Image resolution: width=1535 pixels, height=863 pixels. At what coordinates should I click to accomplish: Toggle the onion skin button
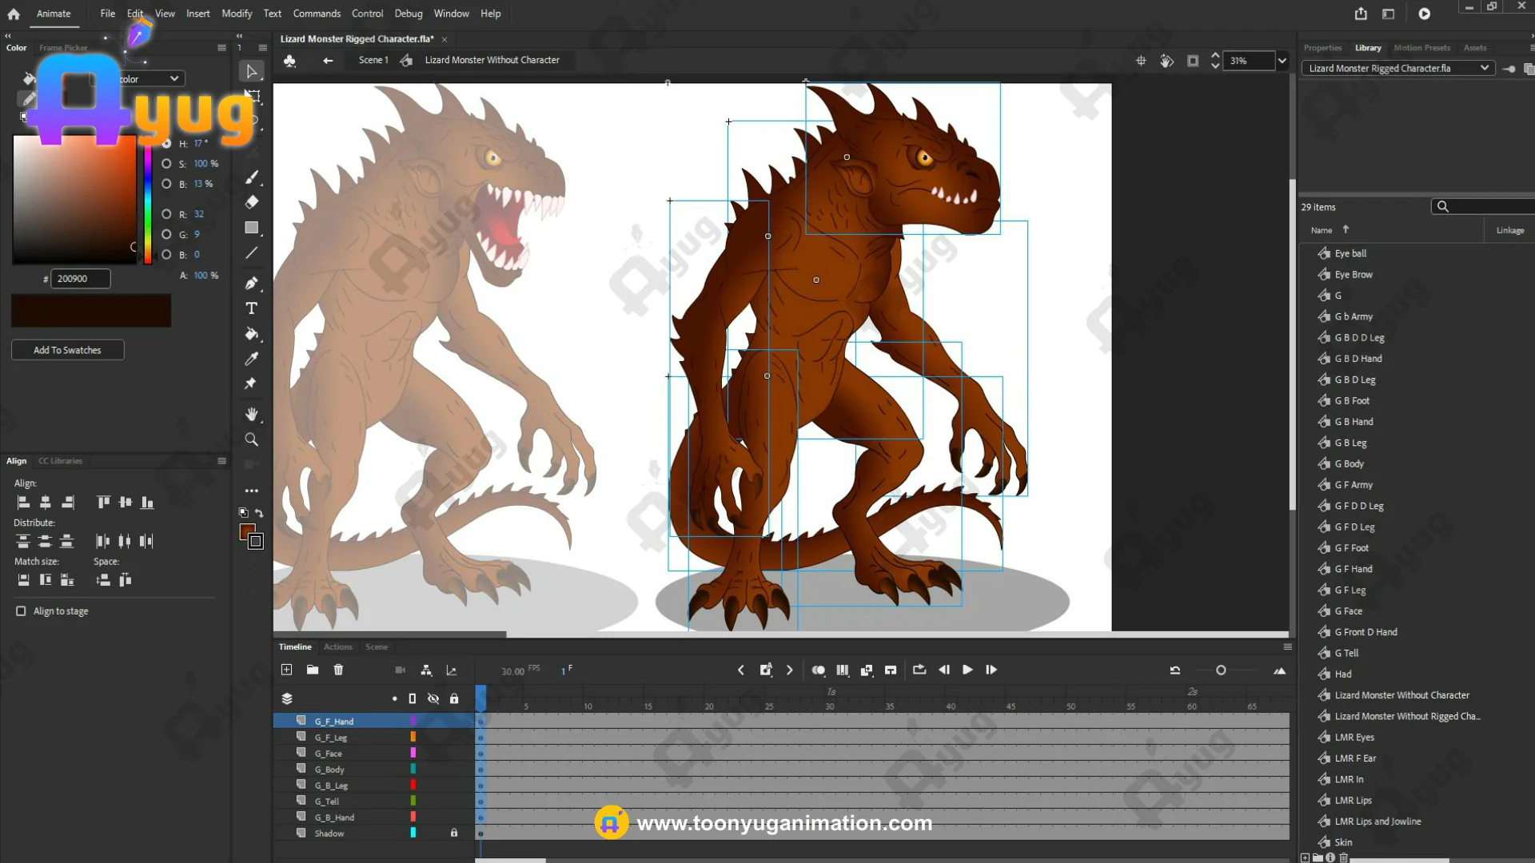(818, 670)
